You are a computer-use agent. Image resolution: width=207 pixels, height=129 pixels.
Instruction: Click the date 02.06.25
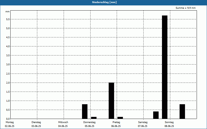click(x=10, y=126)
